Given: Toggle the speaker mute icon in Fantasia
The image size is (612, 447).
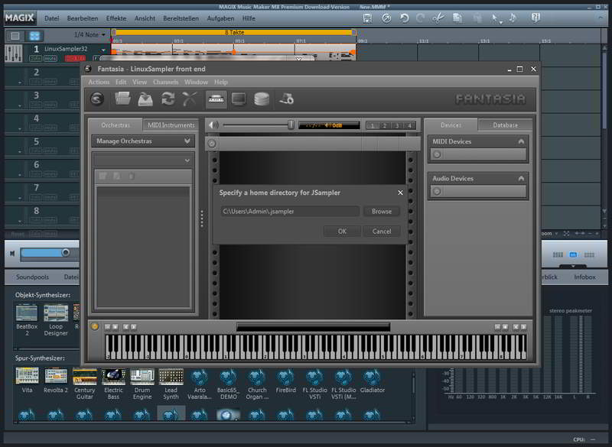Looking at the screenshot, I should [x=213, y=125].
